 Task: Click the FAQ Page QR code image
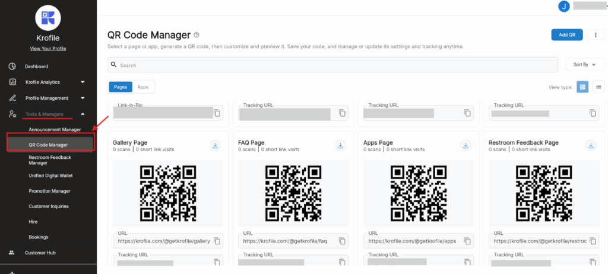coord(293,193)
